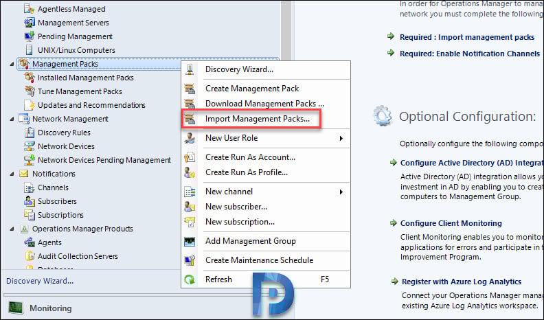Image resolution: width=544 pixels, height=320 pixels.
Task: Open the New channel submenu arrow
Action: 341,192
